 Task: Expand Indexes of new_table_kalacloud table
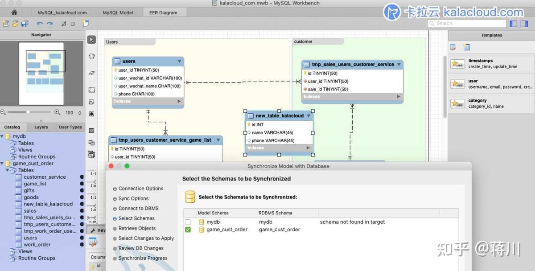point(308,148)
